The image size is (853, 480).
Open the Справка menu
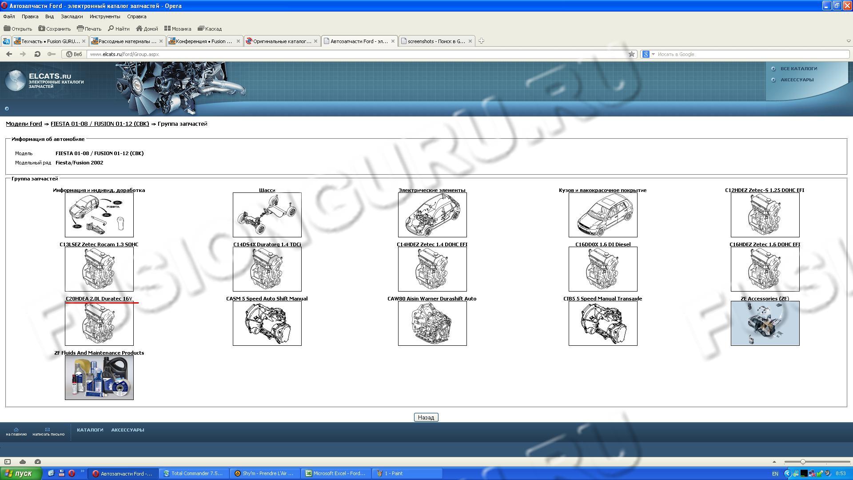pyautogui.click(x=136, y=16)
